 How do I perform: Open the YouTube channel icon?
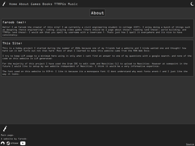click(x=23, y=143)
